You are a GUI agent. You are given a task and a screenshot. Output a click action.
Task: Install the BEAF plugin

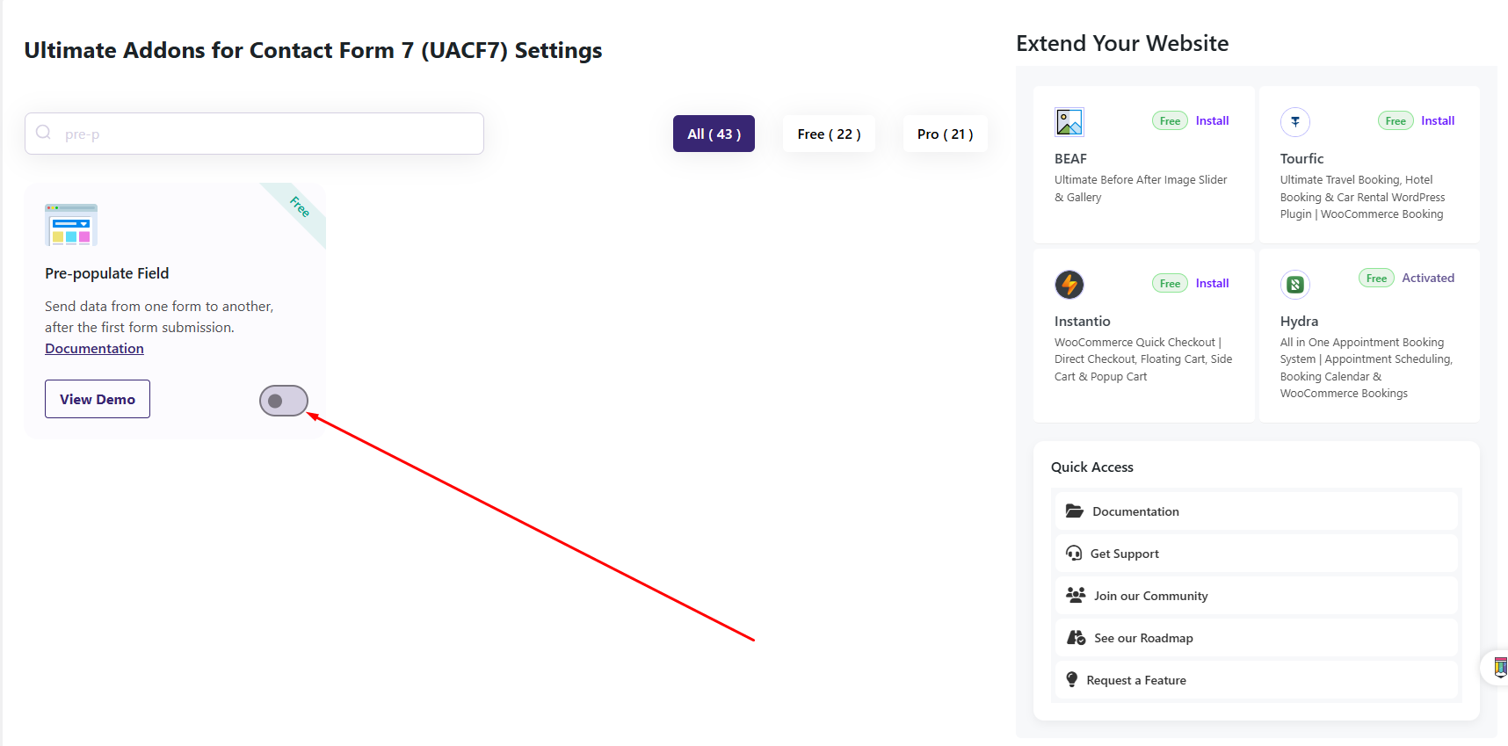(1212, 121)
